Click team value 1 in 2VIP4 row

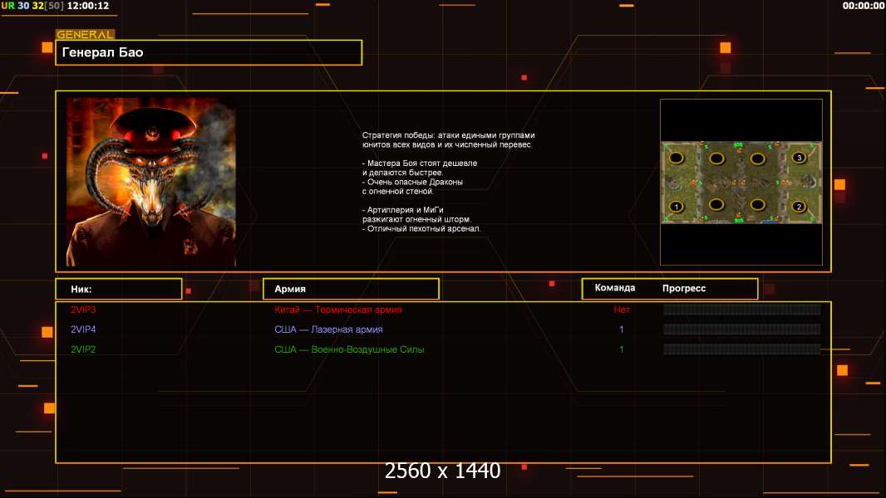[x=622, y=330]
